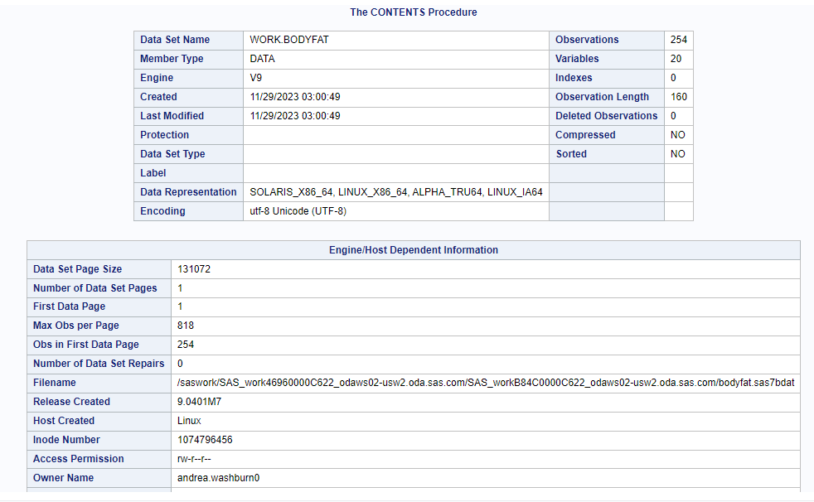This screenshot has width=814, height=502.
Task: Click the Compressed NO value
Action: 676,134
